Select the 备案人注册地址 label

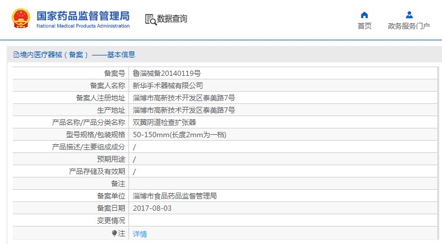click(100, 97)
